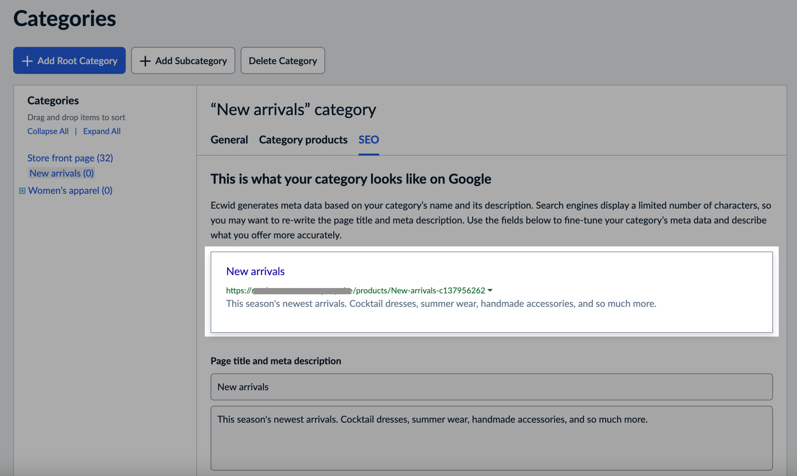The image size is (797, 476).
Task: Open the SEO tab
Action: pos(368,140)
